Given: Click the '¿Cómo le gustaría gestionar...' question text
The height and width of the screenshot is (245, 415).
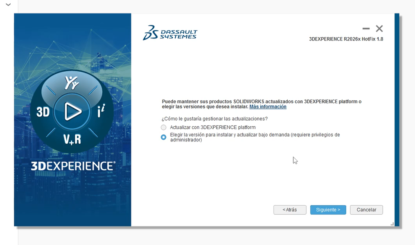Looking at the screenshot, I should tap(215, 119).
